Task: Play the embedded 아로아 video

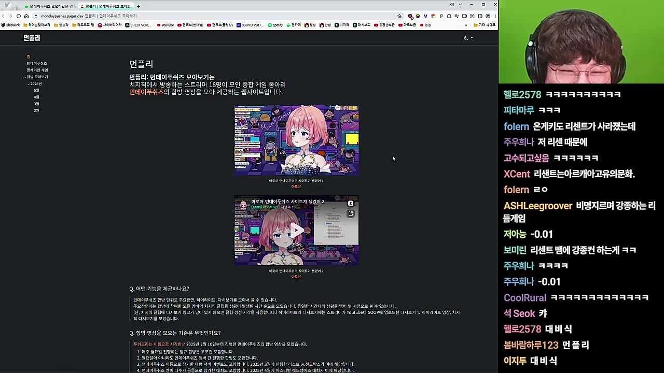Action: [x=296, y=230]
